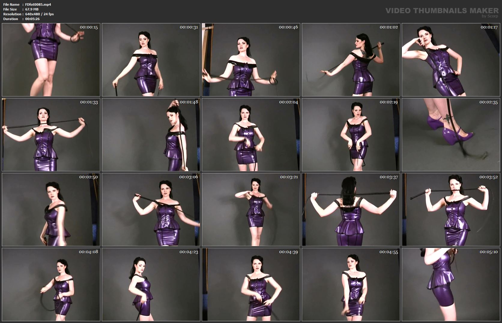
Task: Click the thumbnail at 00:04:55
Action: [351, 284]
